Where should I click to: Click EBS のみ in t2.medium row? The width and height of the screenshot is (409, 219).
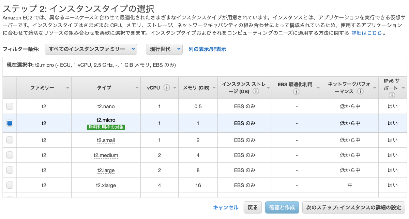pyautogui.click(x=245, y=155)
